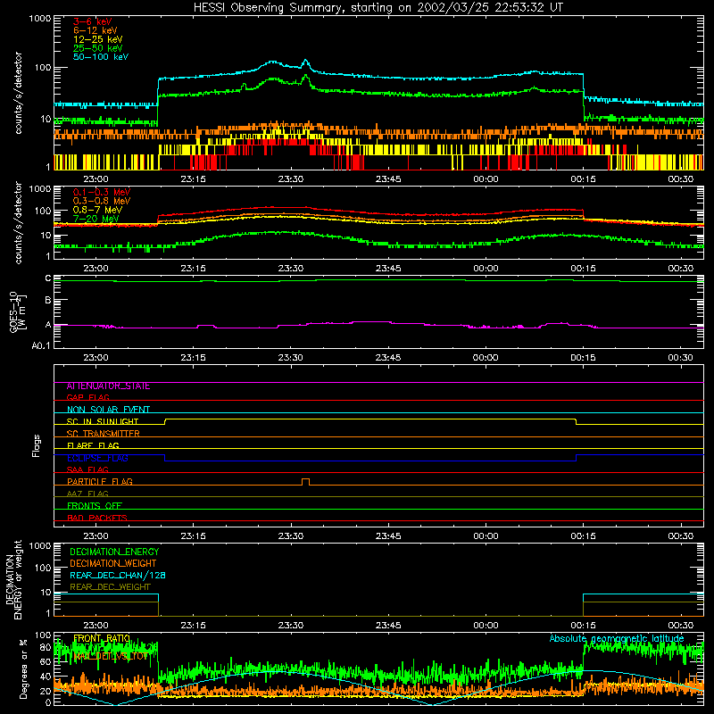Click the 7-20 MeV legend label
Viewport: 714px width, 714px height.
[95, 219]
